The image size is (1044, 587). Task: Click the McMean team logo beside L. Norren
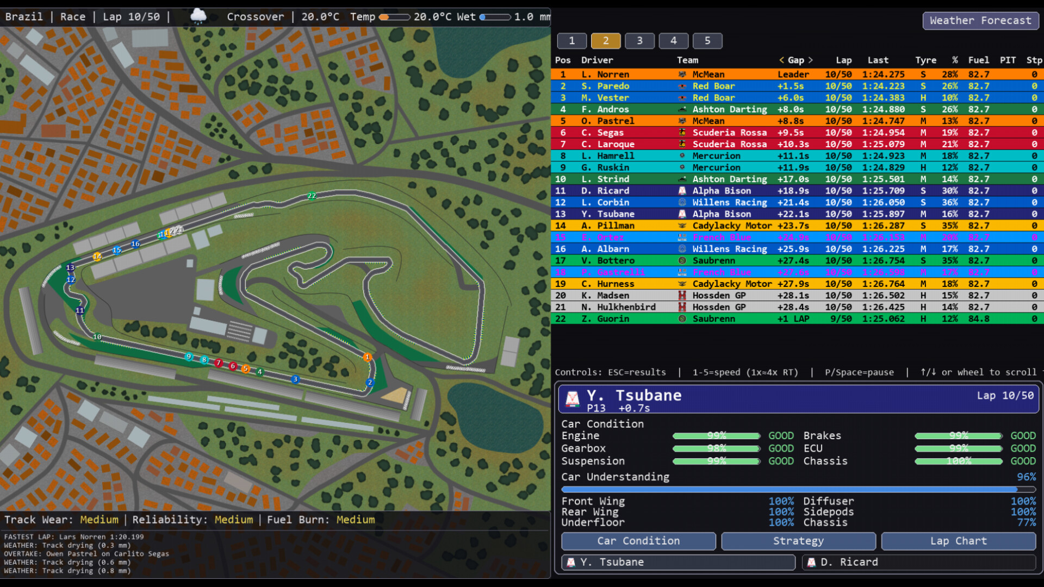tap(683, 74)
